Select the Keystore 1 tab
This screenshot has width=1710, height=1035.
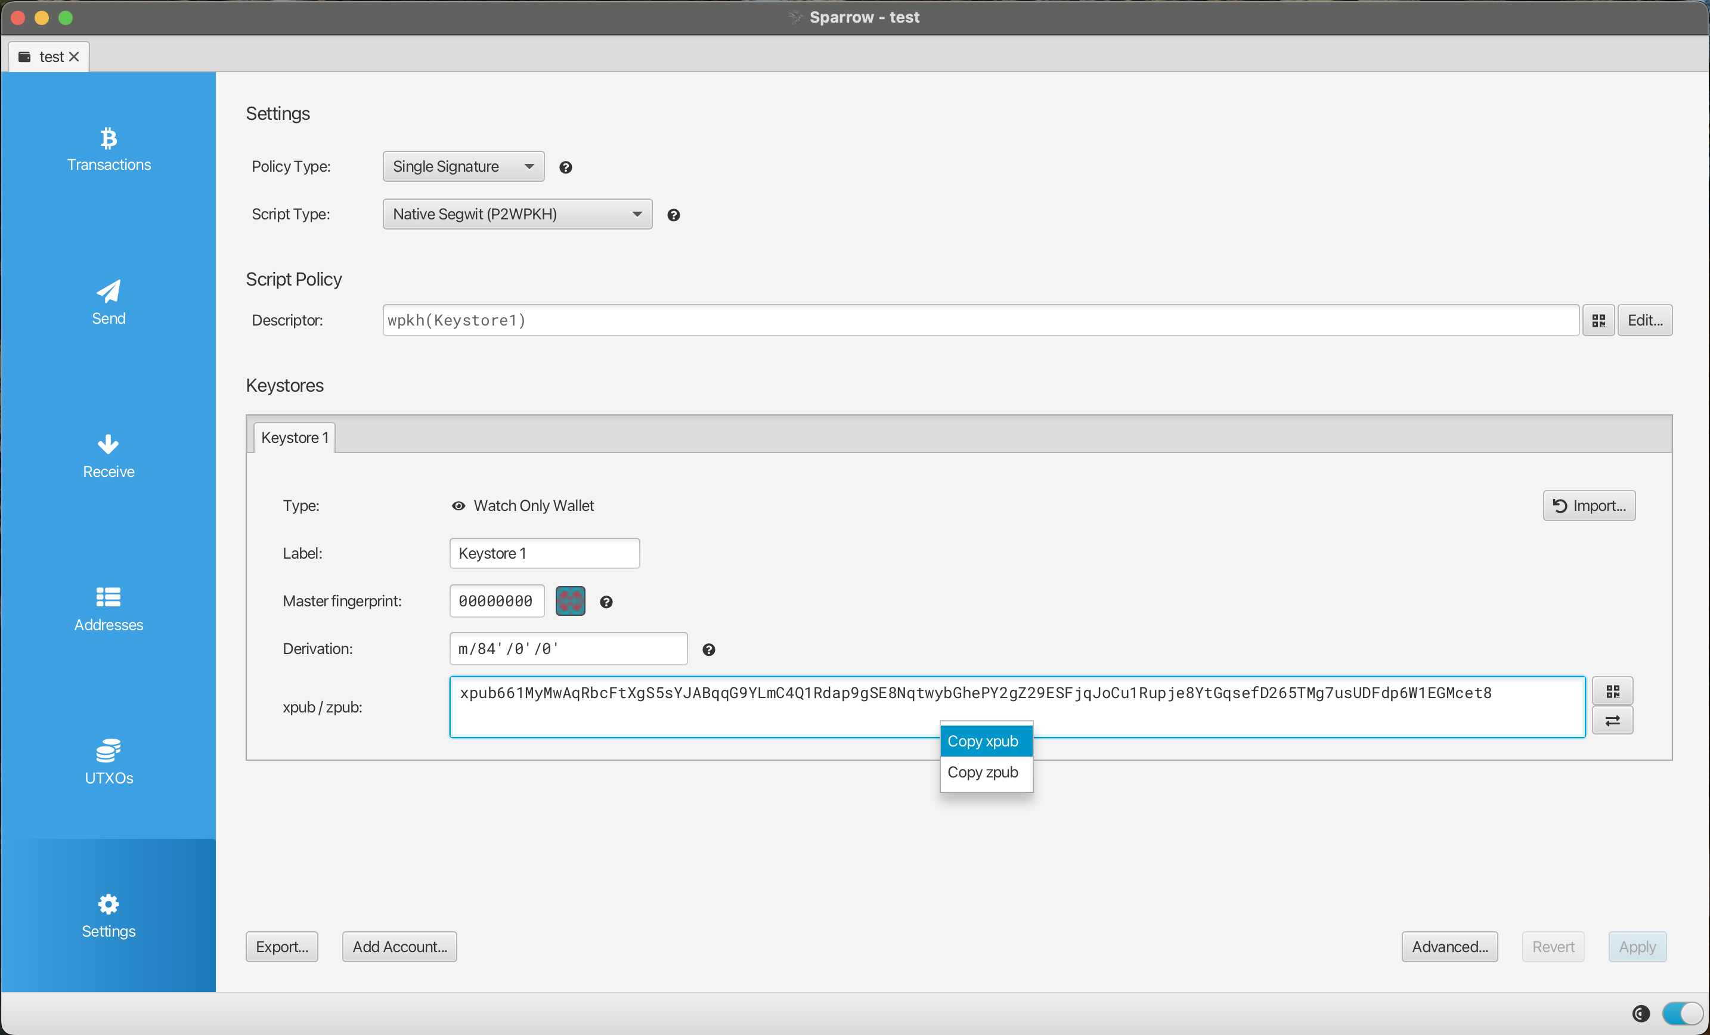click(x=295, y=438)
